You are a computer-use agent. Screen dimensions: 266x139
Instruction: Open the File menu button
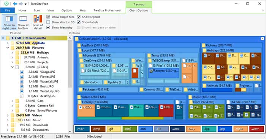point(8,10)
